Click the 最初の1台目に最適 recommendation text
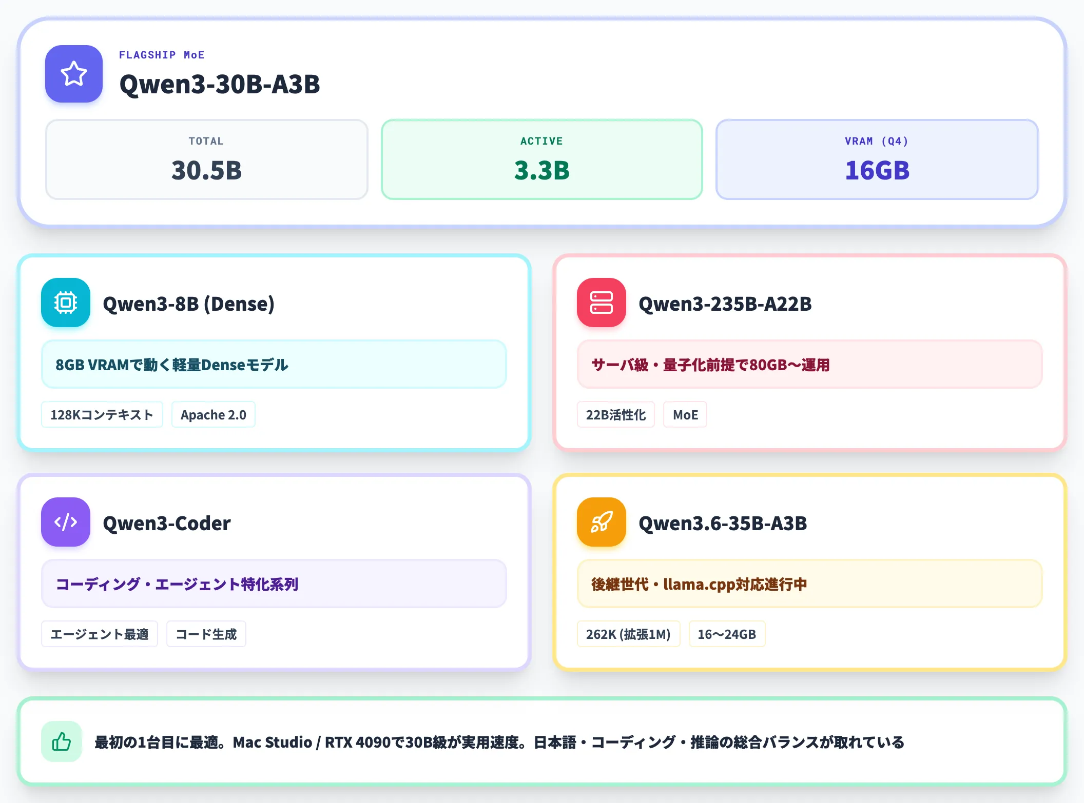The image size is (1084, 803). click(x=499, y=742)
